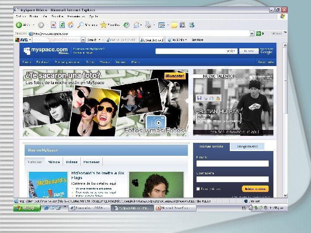Click the Edit page toolbar icon
Screen dimensions: 311x233
pyautogui.click(x=162, y=25)
